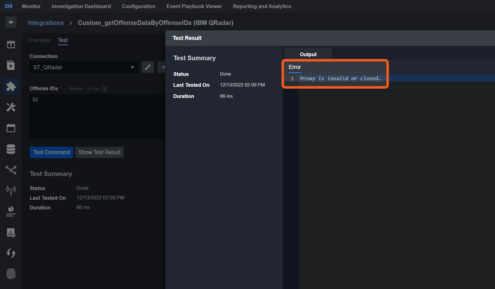
Task: Open the wrench-and-screwdriver tools sidebar icon
Action: coord(11,107)
